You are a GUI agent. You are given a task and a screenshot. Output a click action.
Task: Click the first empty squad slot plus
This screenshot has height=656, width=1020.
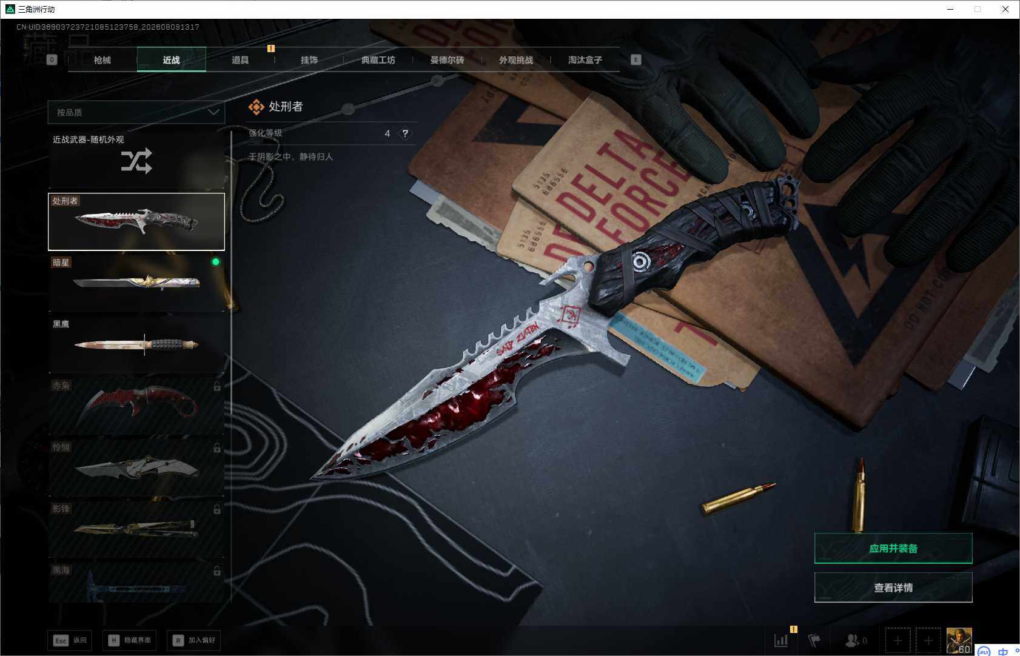tap(898, 640)
